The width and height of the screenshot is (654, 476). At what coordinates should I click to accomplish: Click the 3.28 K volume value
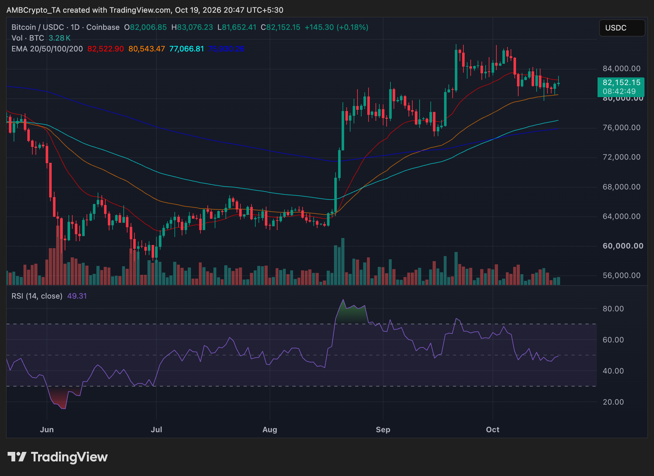(60, 38)
